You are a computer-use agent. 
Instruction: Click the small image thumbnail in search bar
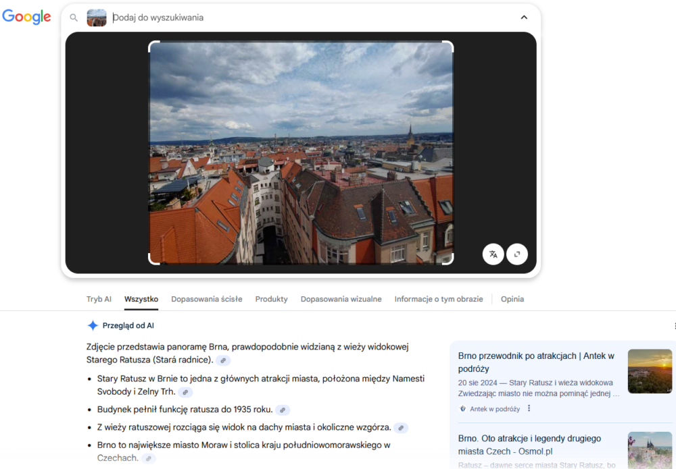pyautogui.click(x=97, y=18)
